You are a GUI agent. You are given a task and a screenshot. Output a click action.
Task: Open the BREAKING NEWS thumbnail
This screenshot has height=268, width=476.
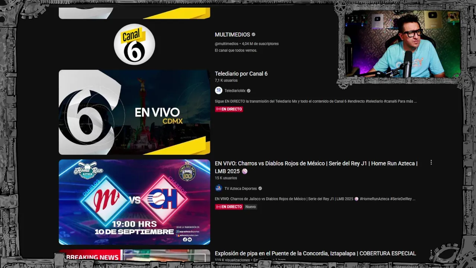pyautogui.click(x=134, y=256)
